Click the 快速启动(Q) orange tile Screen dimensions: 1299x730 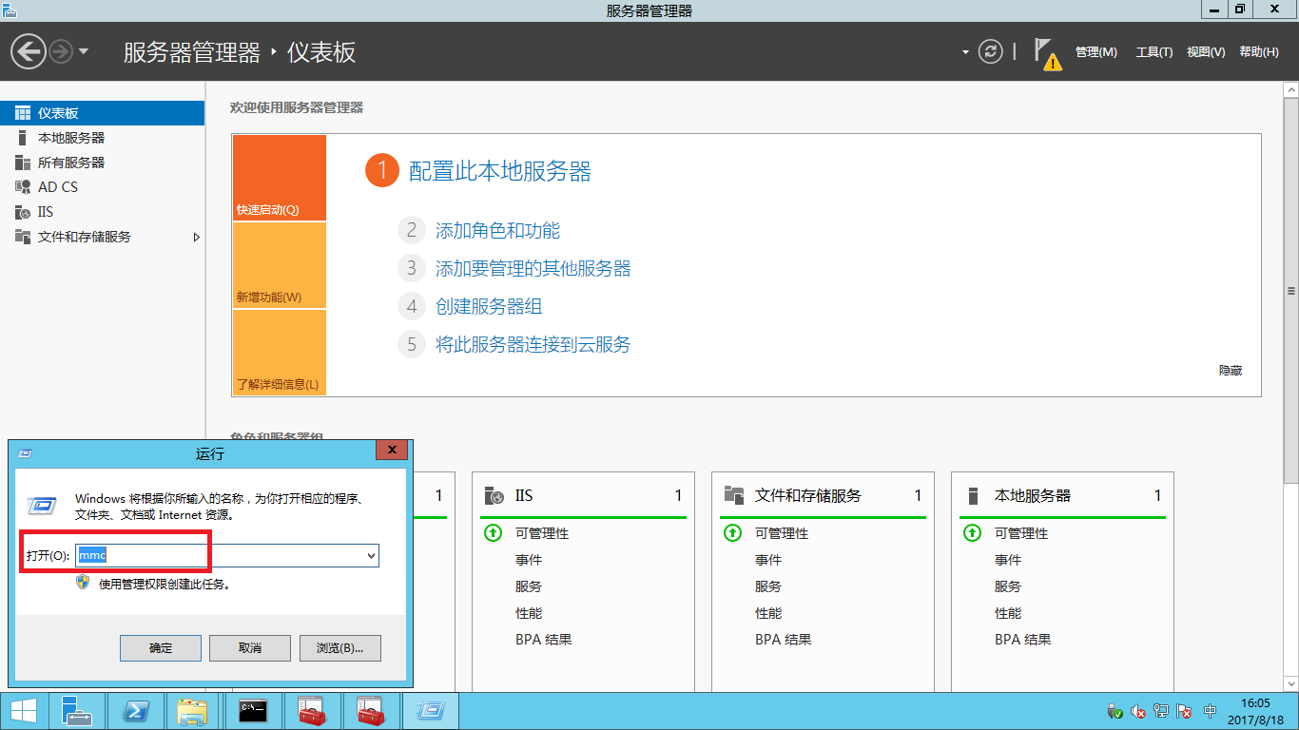point(279,178)
